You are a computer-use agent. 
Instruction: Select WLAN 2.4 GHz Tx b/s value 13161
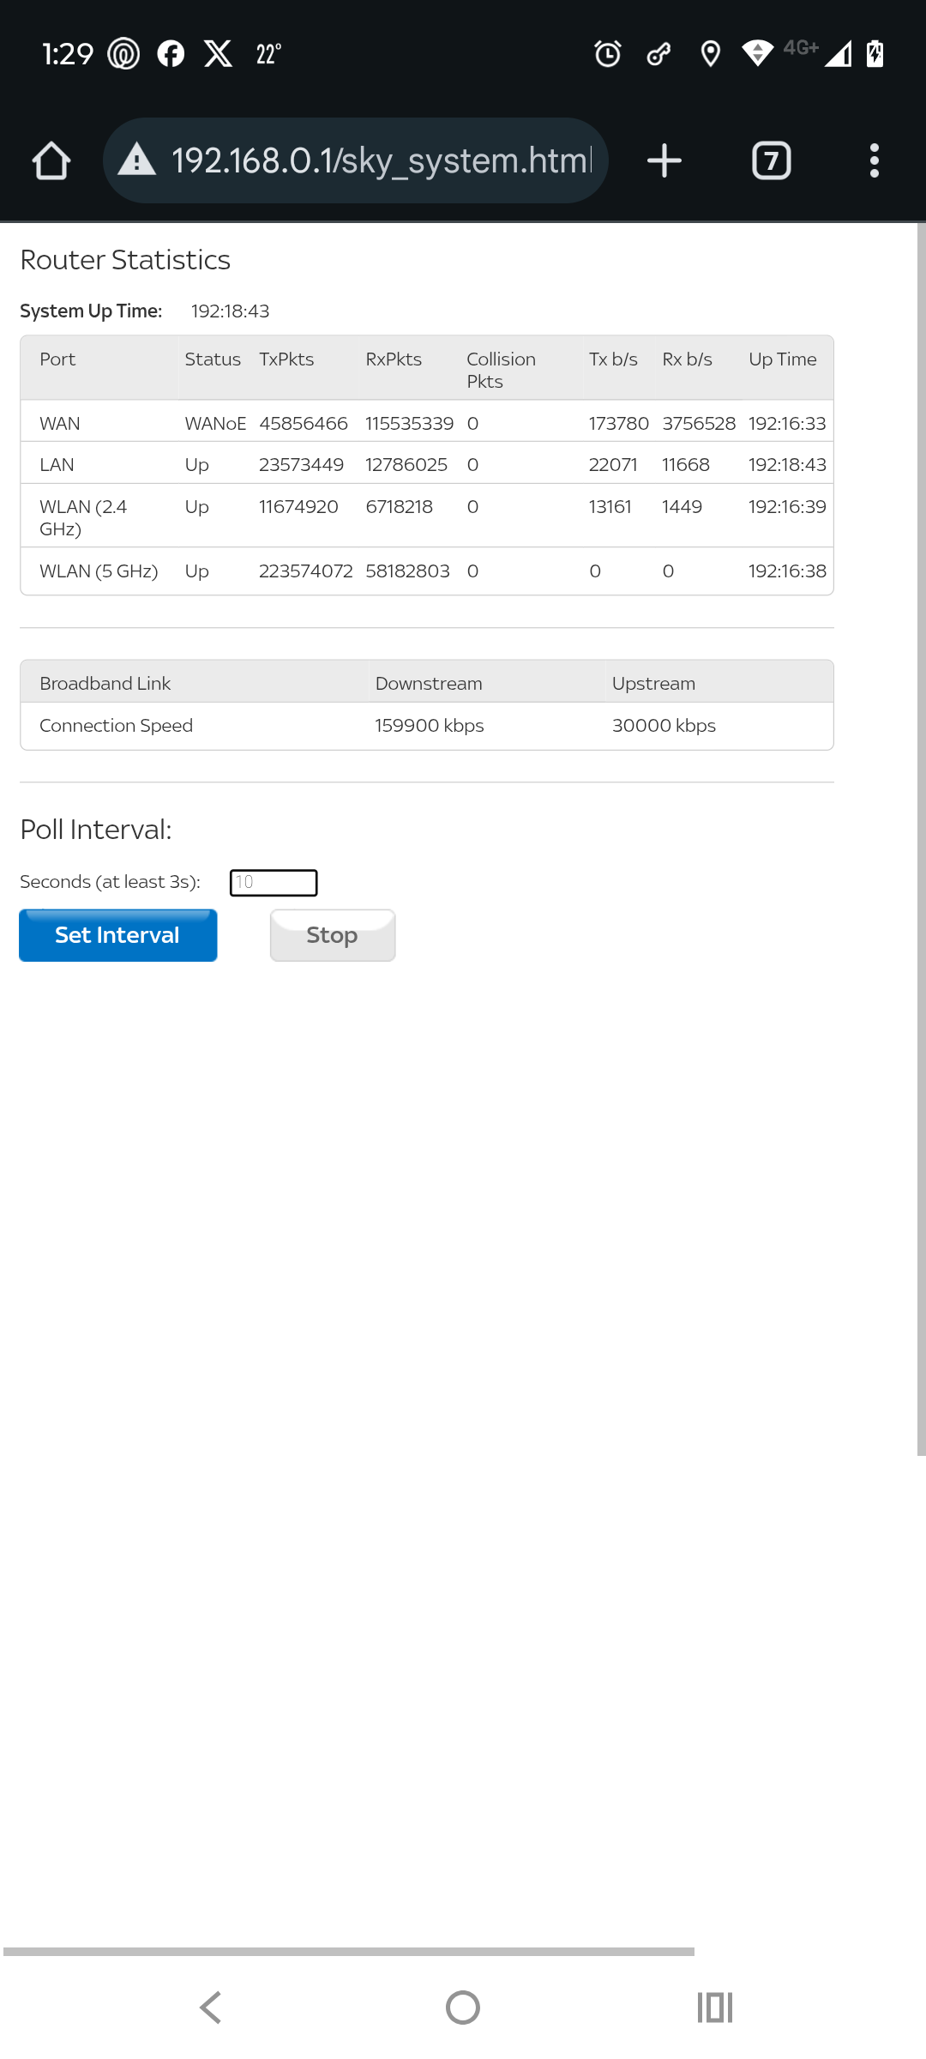click(610, 507)
